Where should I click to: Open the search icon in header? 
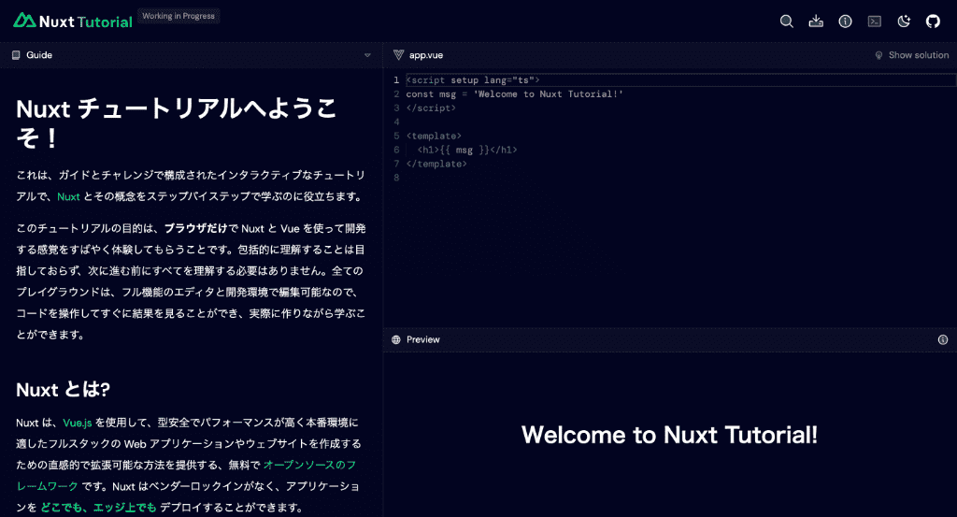[x=787, y=22]
